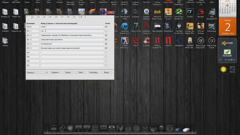Switch to tab 9 in binder window
This screenshot has height=135, width=240.
(x=76, y=17)
